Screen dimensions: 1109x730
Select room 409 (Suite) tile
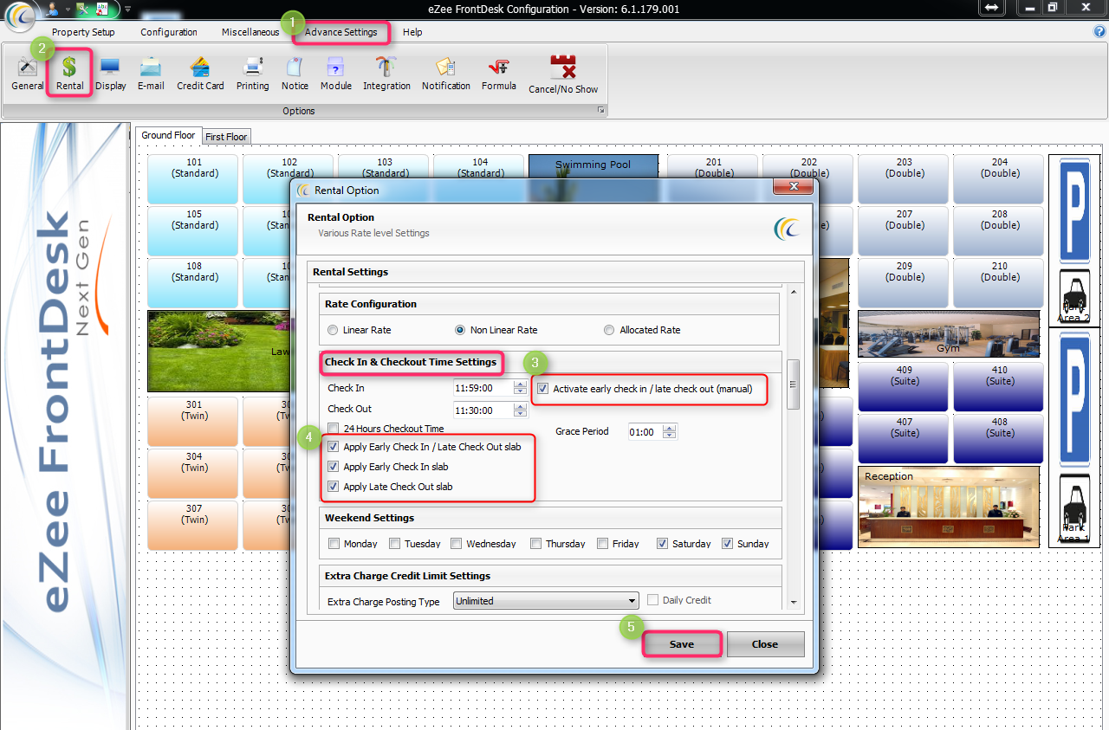pyautogui.click(x=905, y=386)
